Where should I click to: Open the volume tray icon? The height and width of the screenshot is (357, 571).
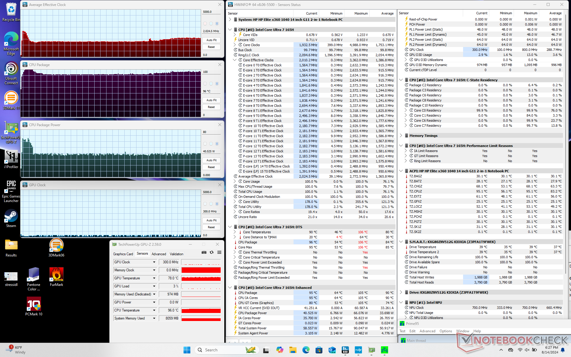527,350
